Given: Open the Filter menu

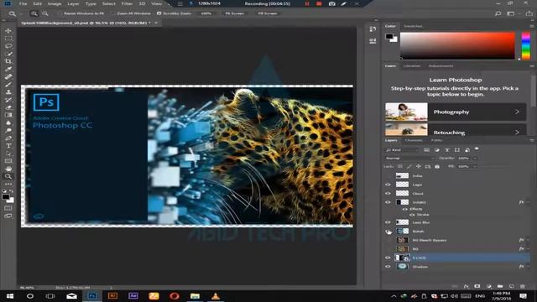Looking at the screenshot, I should [x=127, y=3].
